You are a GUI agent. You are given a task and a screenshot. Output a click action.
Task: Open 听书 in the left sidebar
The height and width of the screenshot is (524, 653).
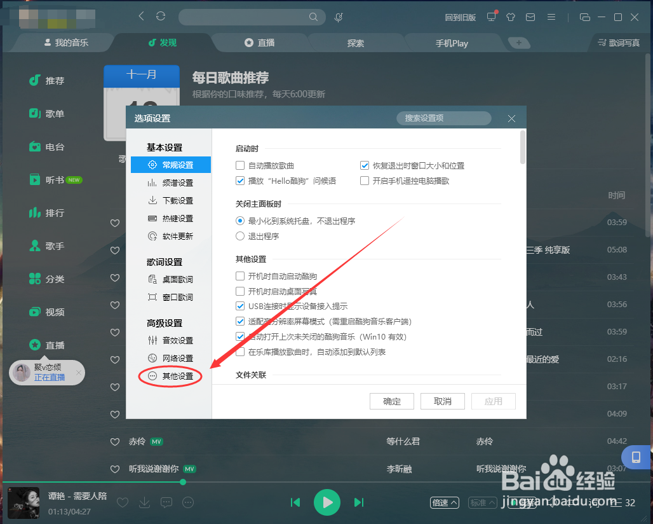pyautogui.click(x=55, y=180)
